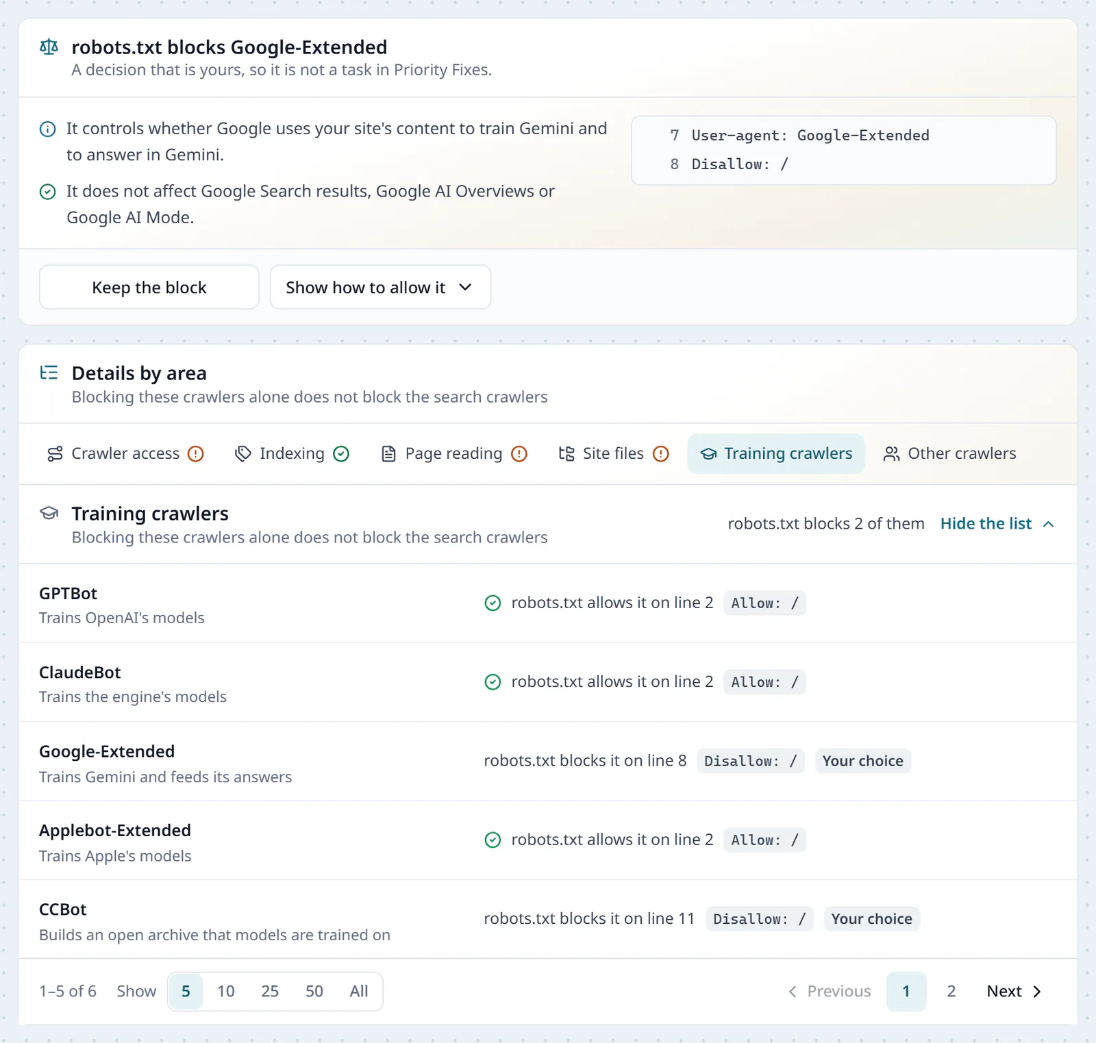This screenshot has width=1096, height=1043.
Task: Click the GPTBot crawler name
Action: coord(68,594)
